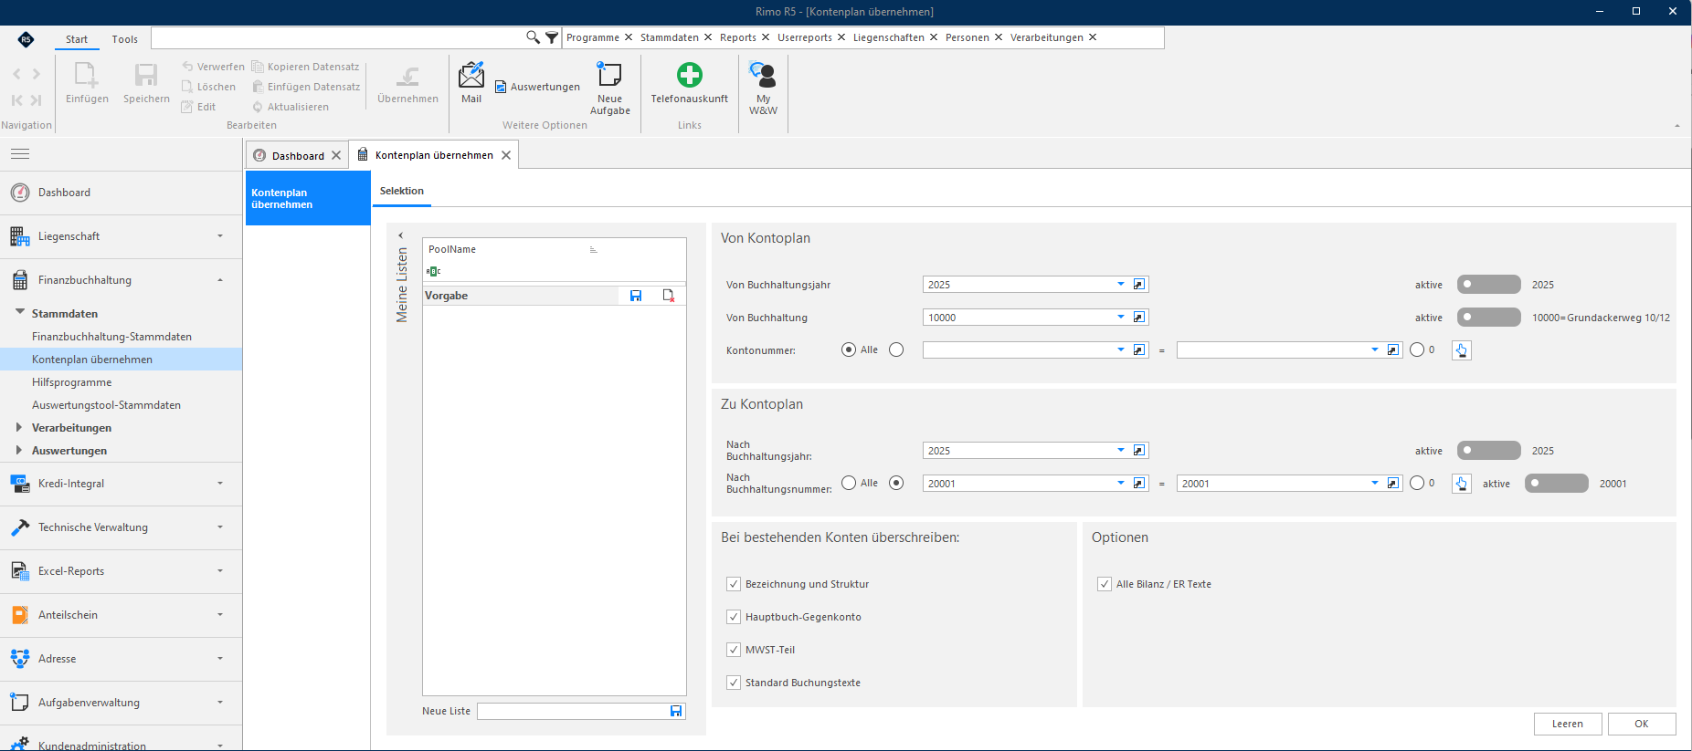The image size is (1692, 751).
Task: Open Nach Buchhaltungsjahr dropdown
Action: coord(1121,451)
